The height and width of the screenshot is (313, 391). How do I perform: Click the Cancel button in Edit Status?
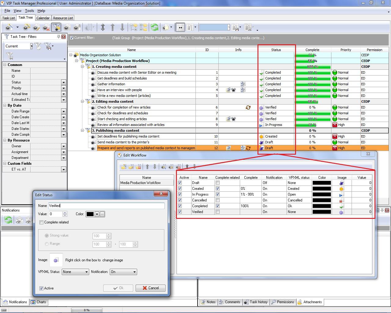pyautogui.click(x=150, y=288)
